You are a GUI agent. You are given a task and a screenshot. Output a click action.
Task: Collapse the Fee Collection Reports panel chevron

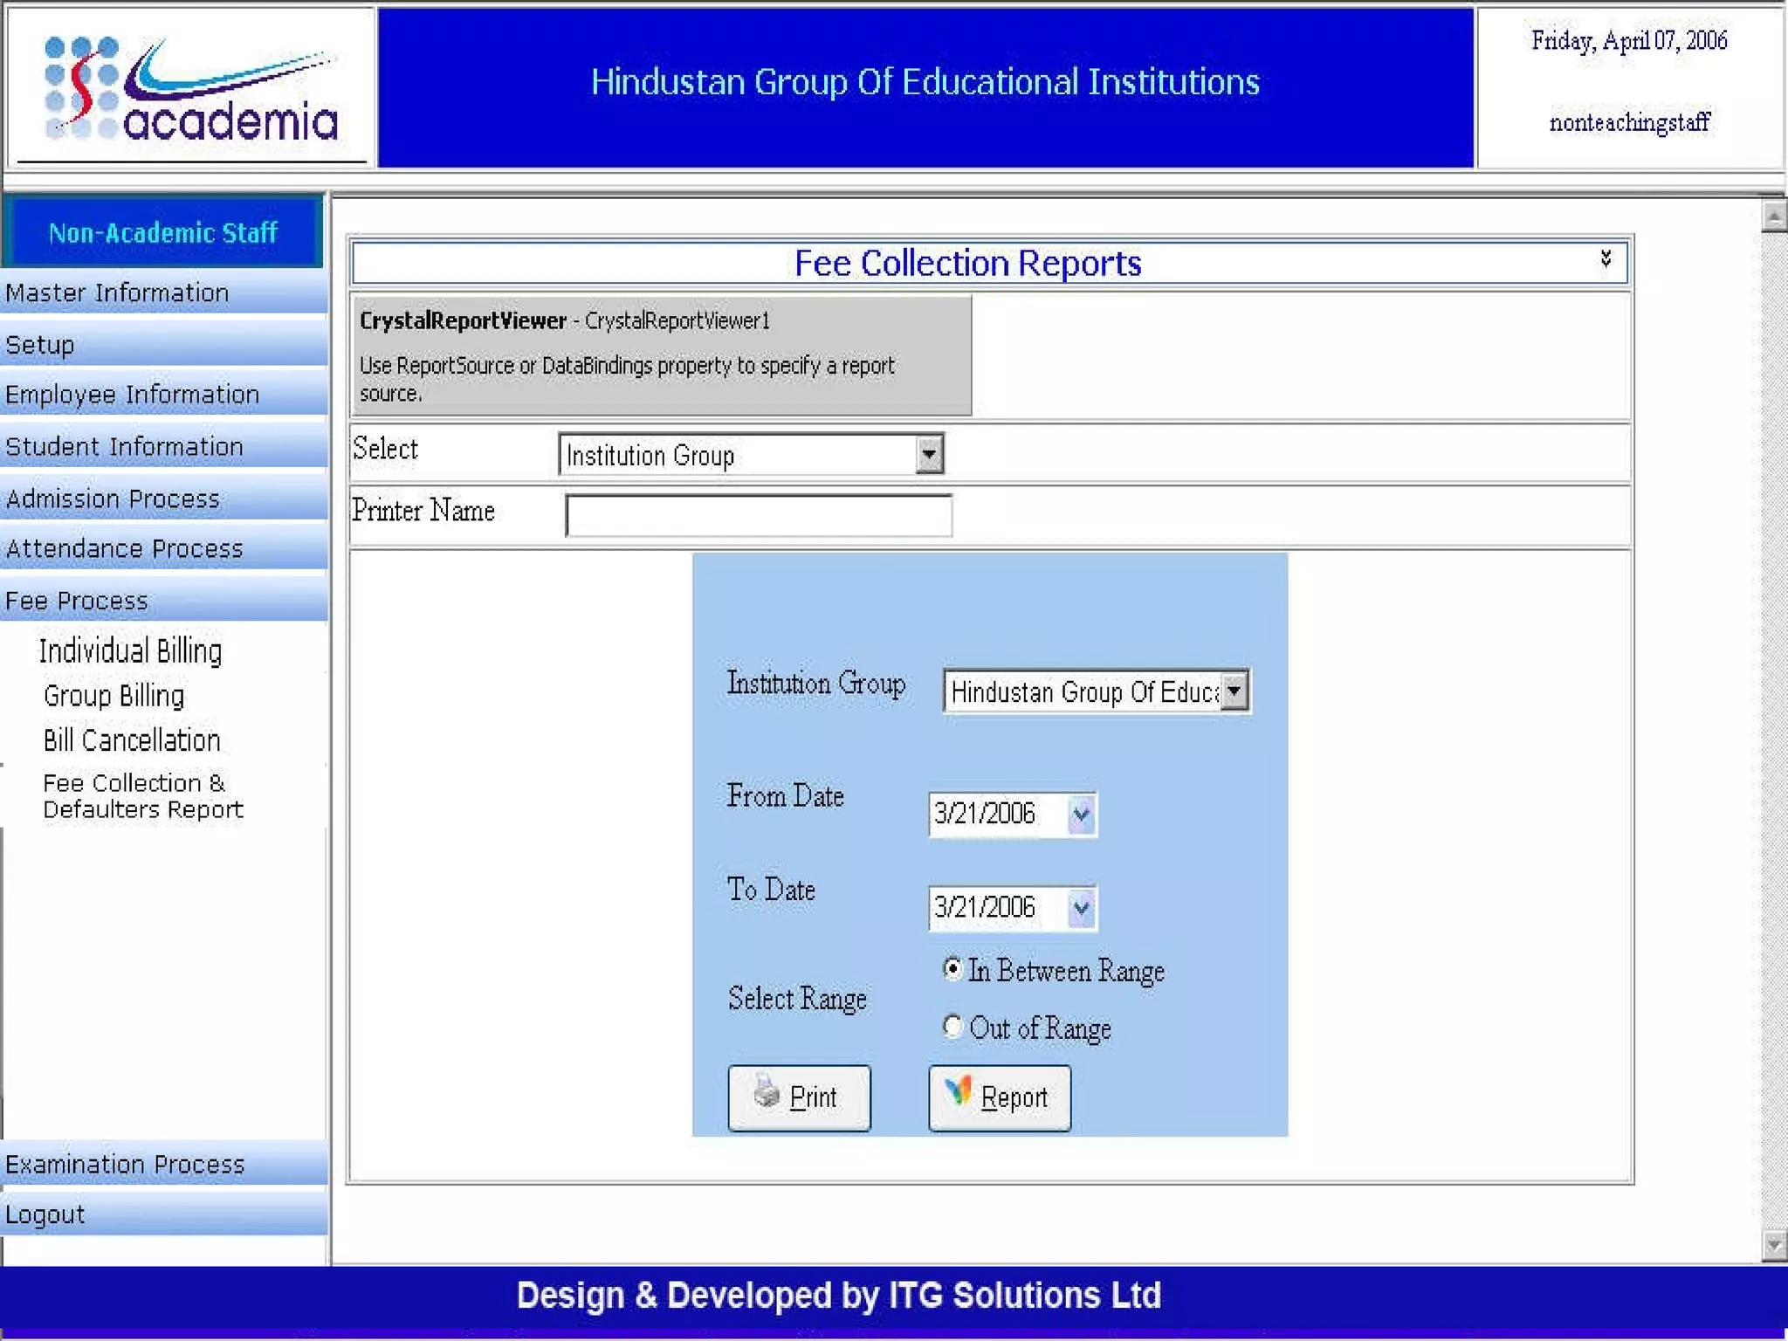point(1605,258)
